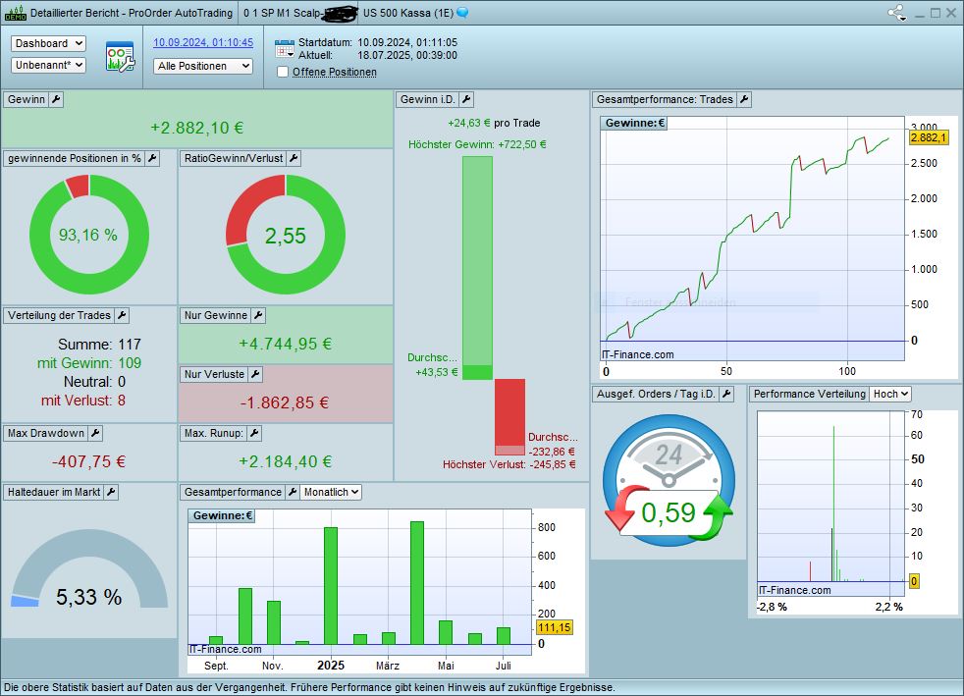Click the +2.882,10 € total profit value
This screenshot has width=964, height=696.
tap(196, 128)
